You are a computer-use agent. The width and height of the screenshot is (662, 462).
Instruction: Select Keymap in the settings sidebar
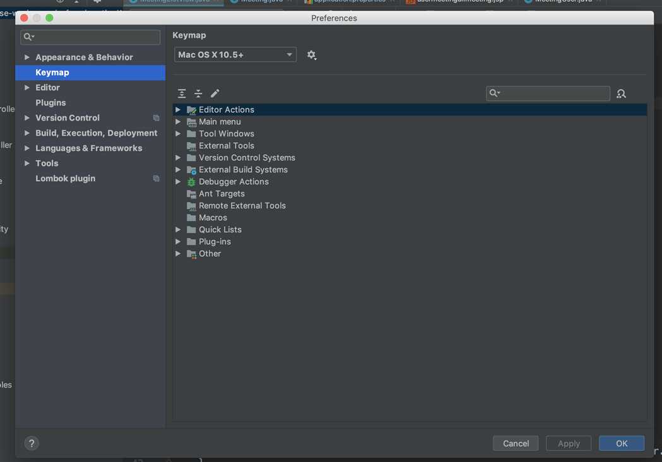pyautogui.click(x=90, y=73)
